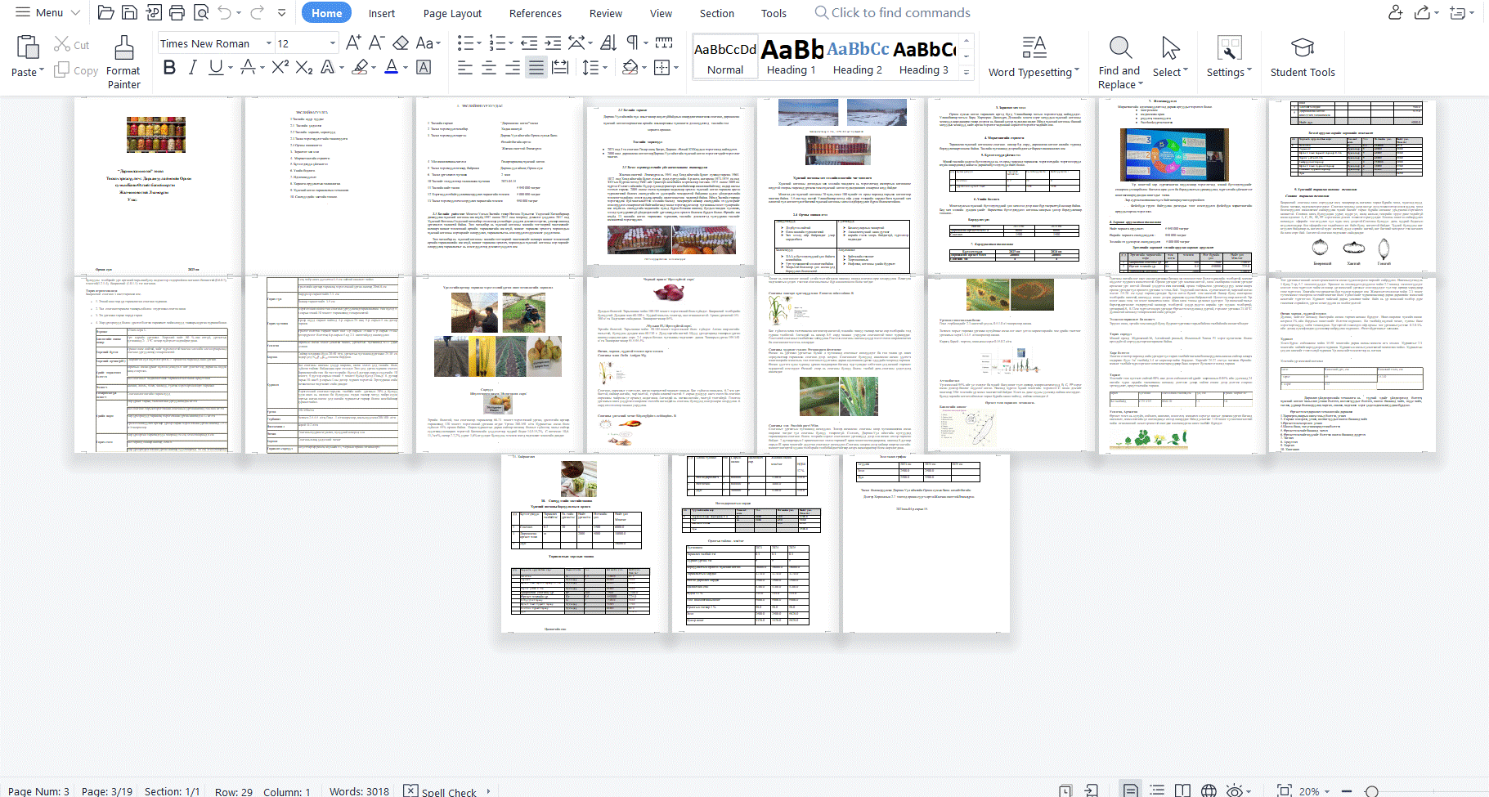Viewport: 1489px width, 797px height.
Task: Switch to Web Layout globe icon in status bar
Action: click(1209, 790)
